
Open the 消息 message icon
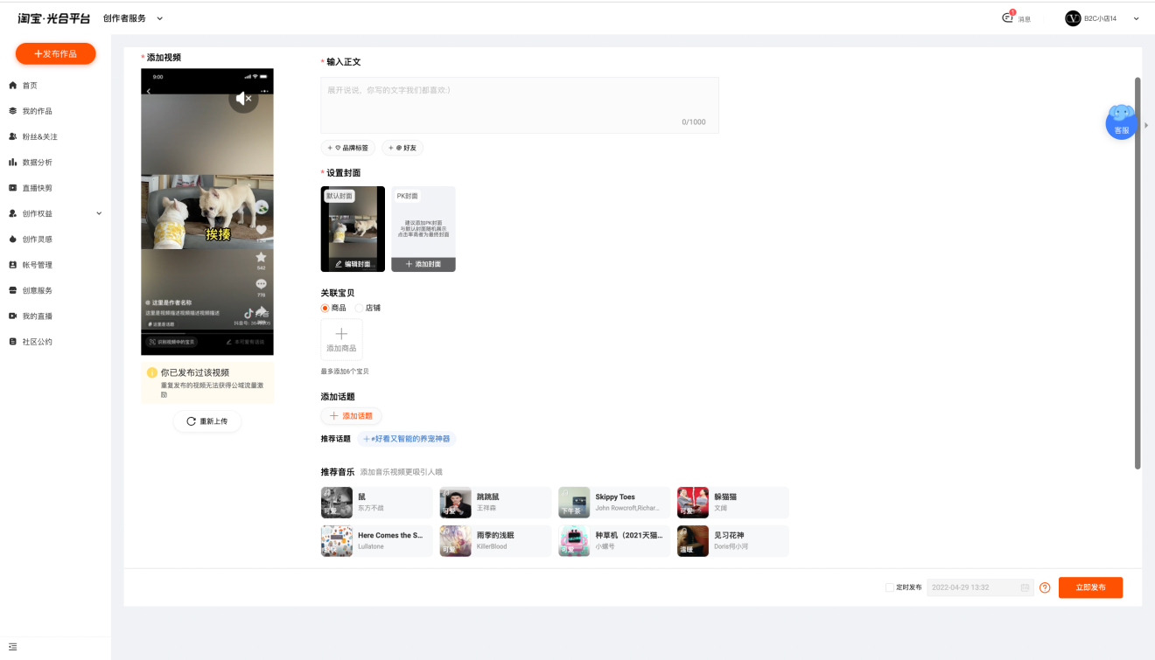pyautogui.click(x=1008, y=17)
